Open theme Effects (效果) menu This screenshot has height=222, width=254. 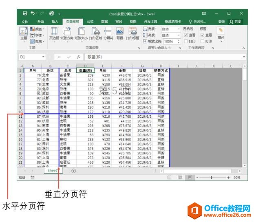pyautogui.click(x=38, y=41)
